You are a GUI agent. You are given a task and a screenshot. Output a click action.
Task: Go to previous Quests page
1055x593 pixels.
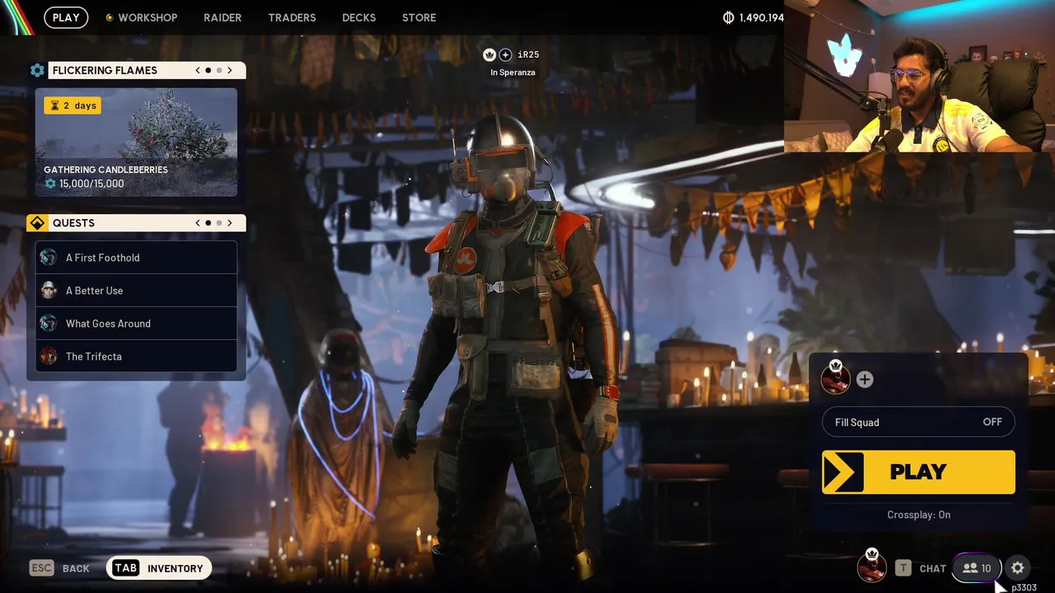[x=198, y=223]
